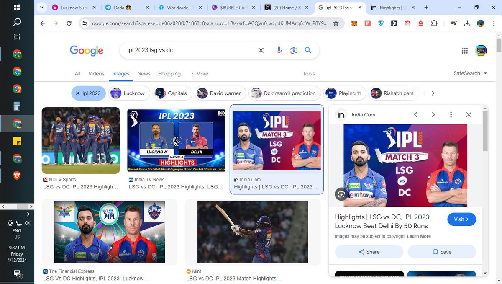This screenshot has width=502, height=284.
Task: Apply the Rishabh pant filter chip
Action: 394,93
